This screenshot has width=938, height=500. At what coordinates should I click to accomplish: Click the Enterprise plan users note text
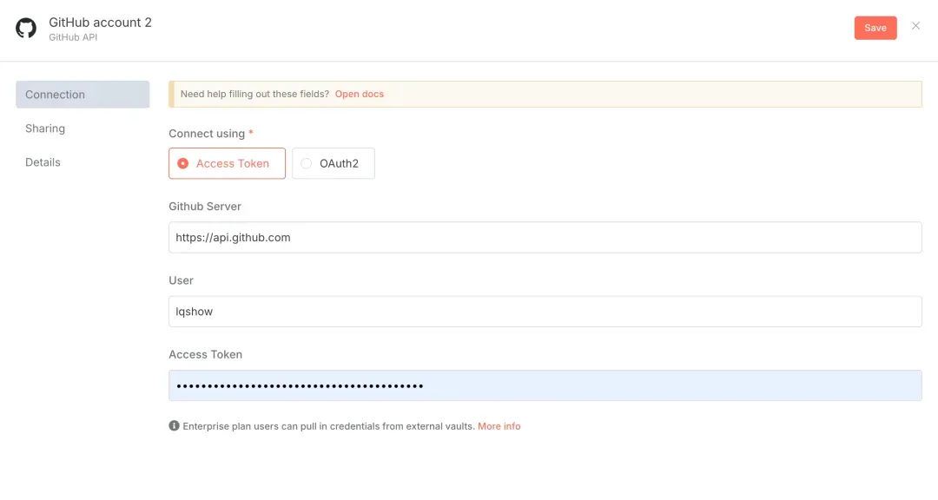(328, 426)
